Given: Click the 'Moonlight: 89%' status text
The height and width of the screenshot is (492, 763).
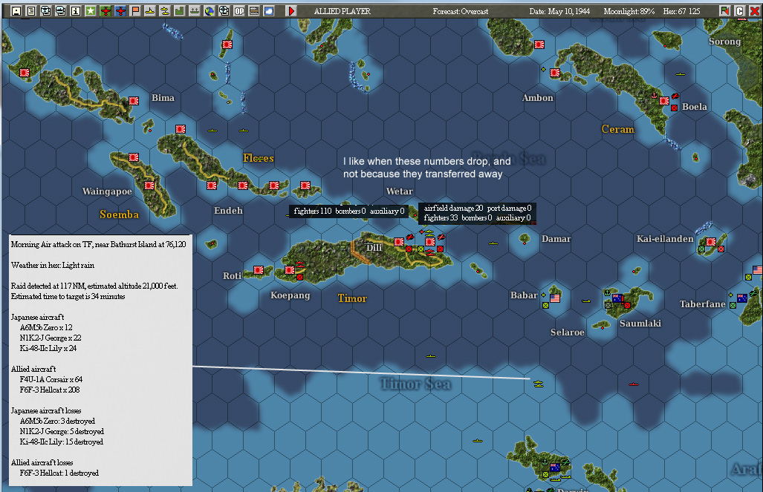Looking at the screenshot, I should (629, 11).
